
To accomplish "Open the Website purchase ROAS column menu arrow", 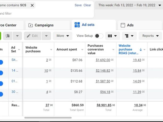I will point(144,50).
